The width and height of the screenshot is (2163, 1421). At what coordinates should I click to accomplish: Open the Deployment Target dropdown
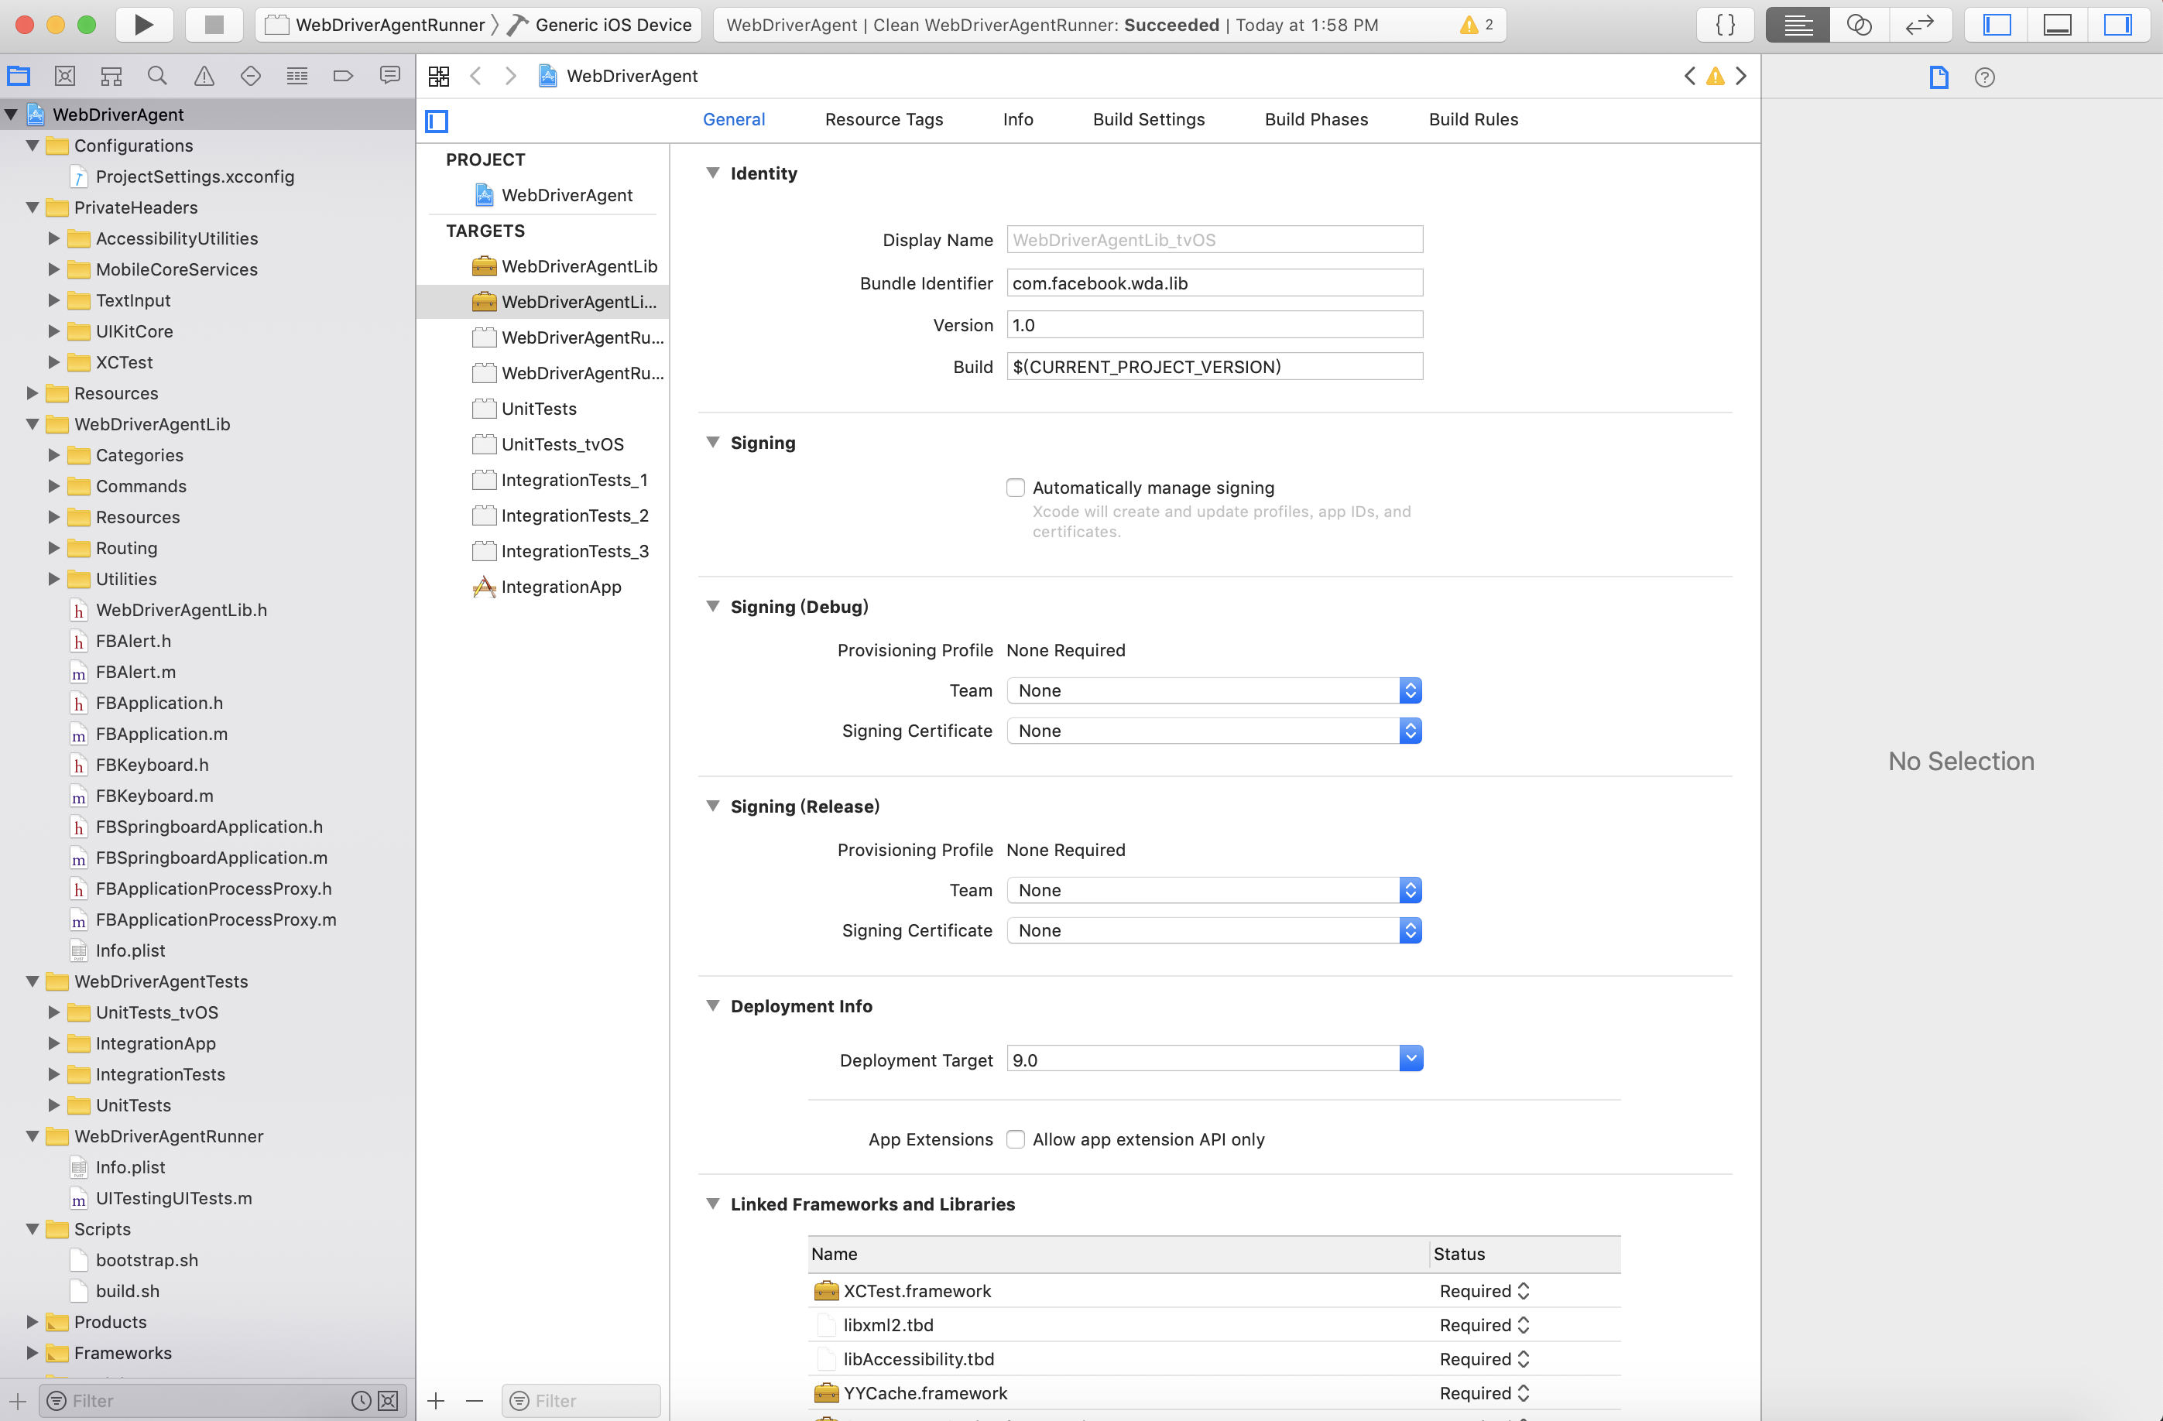1410,1059
